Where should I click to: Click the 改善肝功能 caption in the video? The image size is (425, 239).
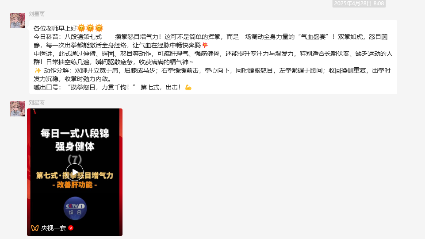(75, 185)
